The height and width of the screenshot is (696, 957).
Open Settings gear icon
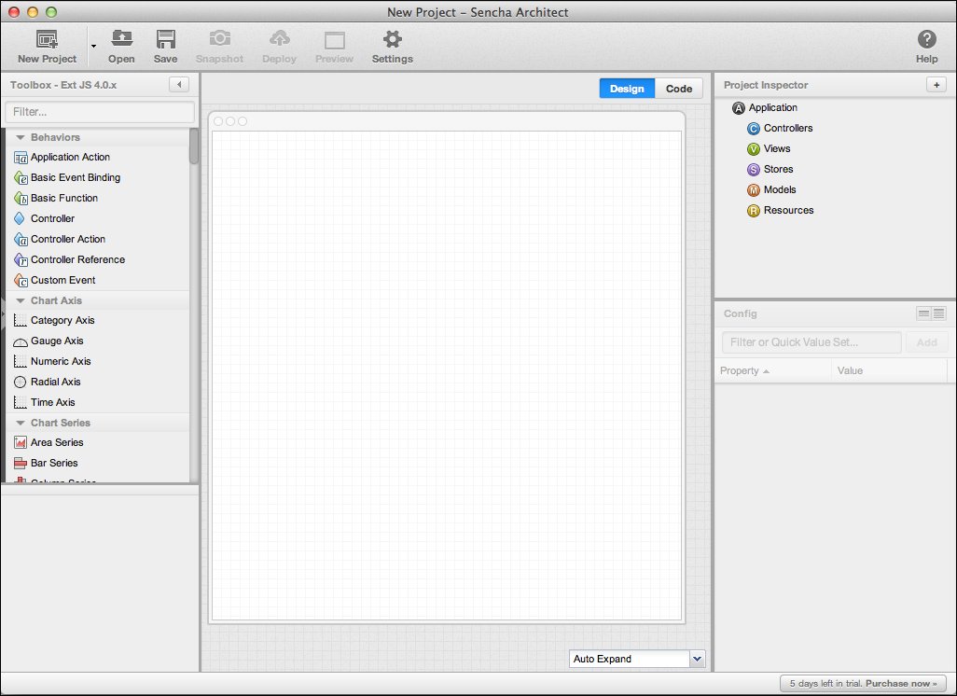[x=393, y=39]
